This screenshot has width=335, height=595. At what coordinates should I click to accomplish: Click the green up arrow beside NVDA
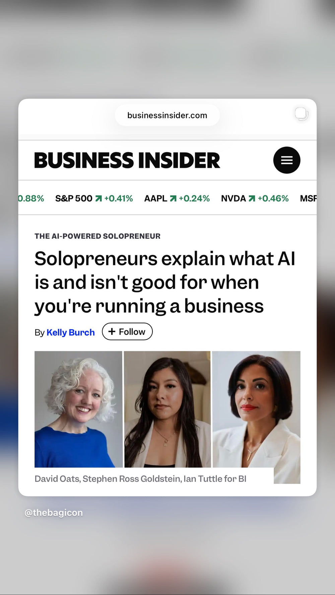tap(252, 199)
